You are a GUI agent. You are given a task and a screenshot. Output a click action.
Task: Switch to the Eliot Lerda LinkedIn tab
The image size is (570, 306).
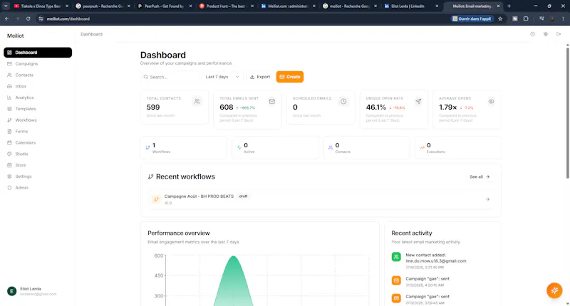click(411, 6)
